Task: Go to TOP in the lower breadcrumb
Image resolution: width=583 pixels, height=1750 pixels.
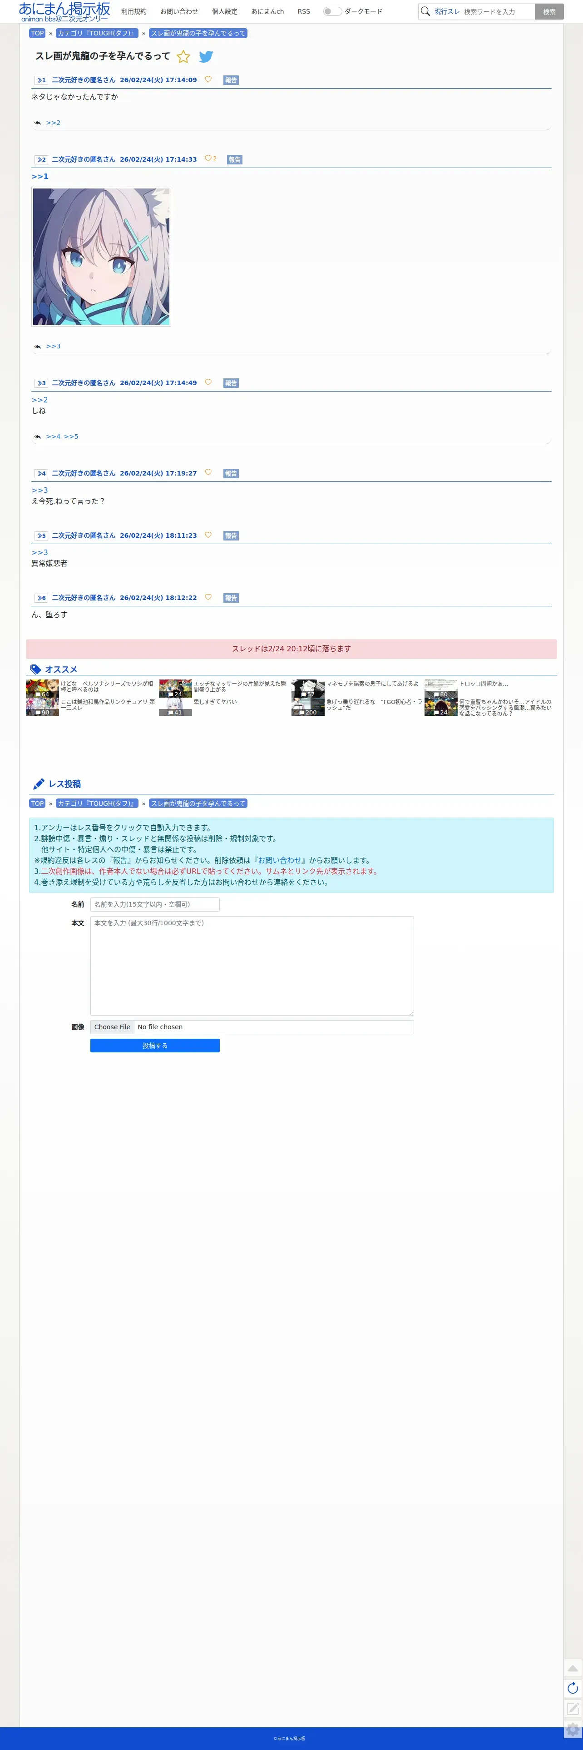Action: click(37, 803)
